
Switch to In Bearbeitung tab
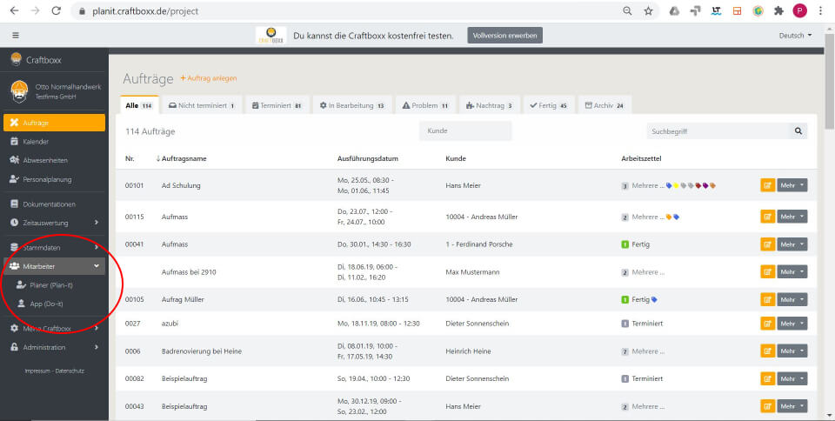tap(352, 105)
